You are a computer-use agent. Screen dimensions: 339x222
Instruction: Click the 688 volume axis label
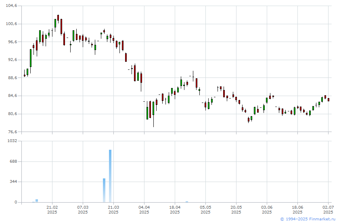click(x=13, y=161)
